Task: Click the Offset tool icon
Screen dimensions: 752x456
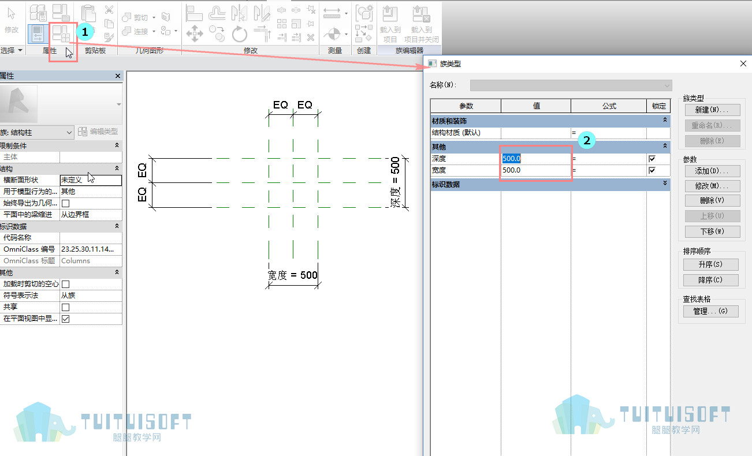Action: [217, 12]
